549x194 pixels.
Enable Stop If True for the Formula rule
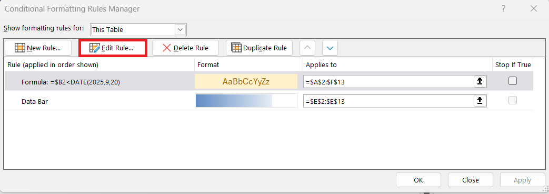[x=513, y=81]
